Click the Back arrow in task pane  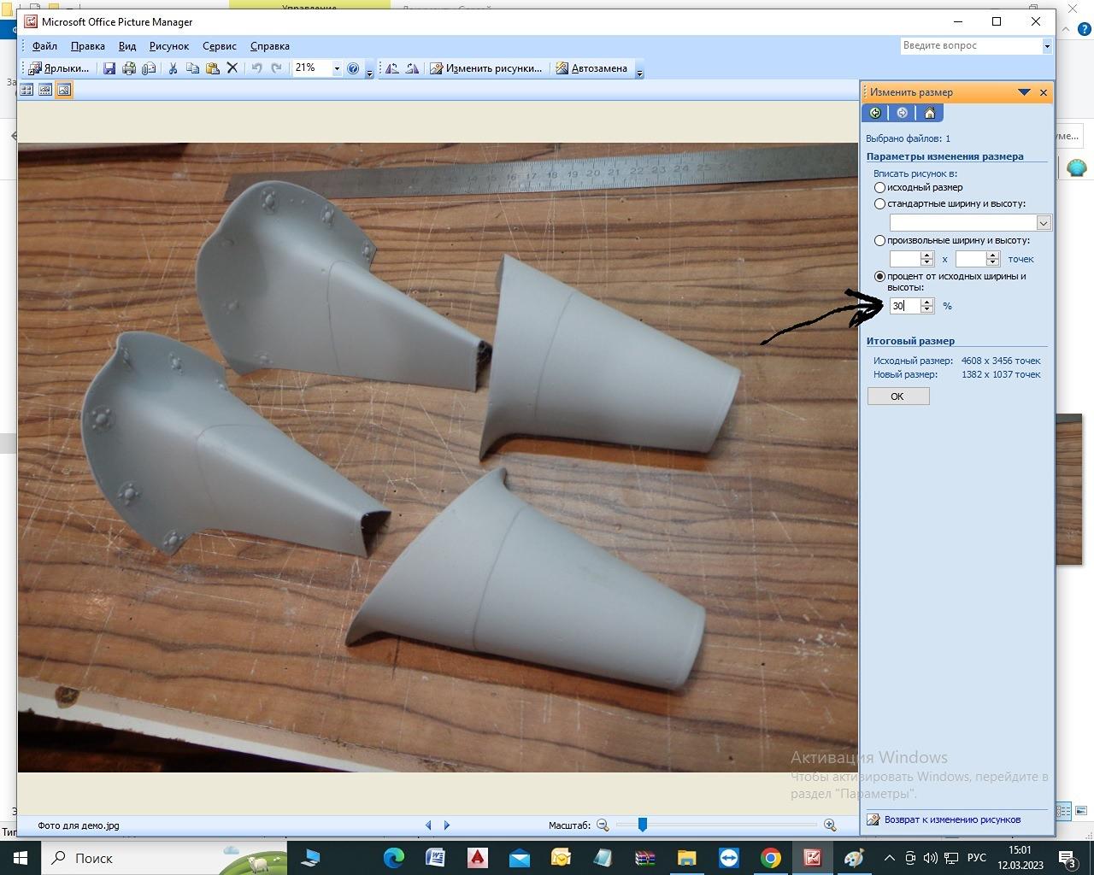click(x=875, y=113)
